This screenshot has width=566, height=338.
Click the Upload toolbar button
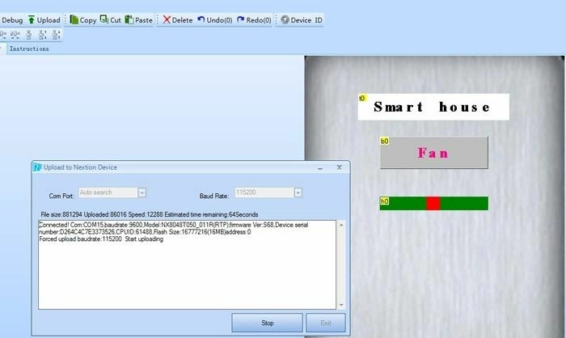(x=44, y=19)
